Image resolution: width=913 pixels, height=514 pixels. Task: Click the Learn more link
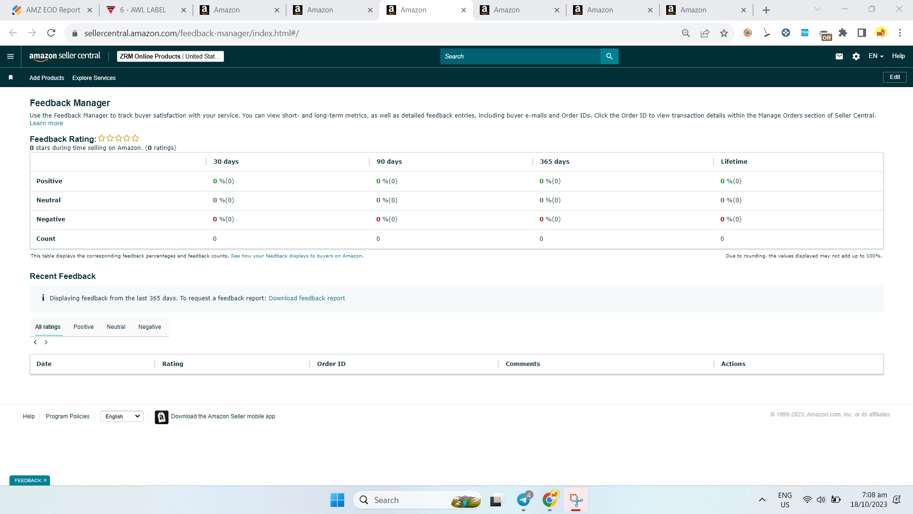(46, 123)
